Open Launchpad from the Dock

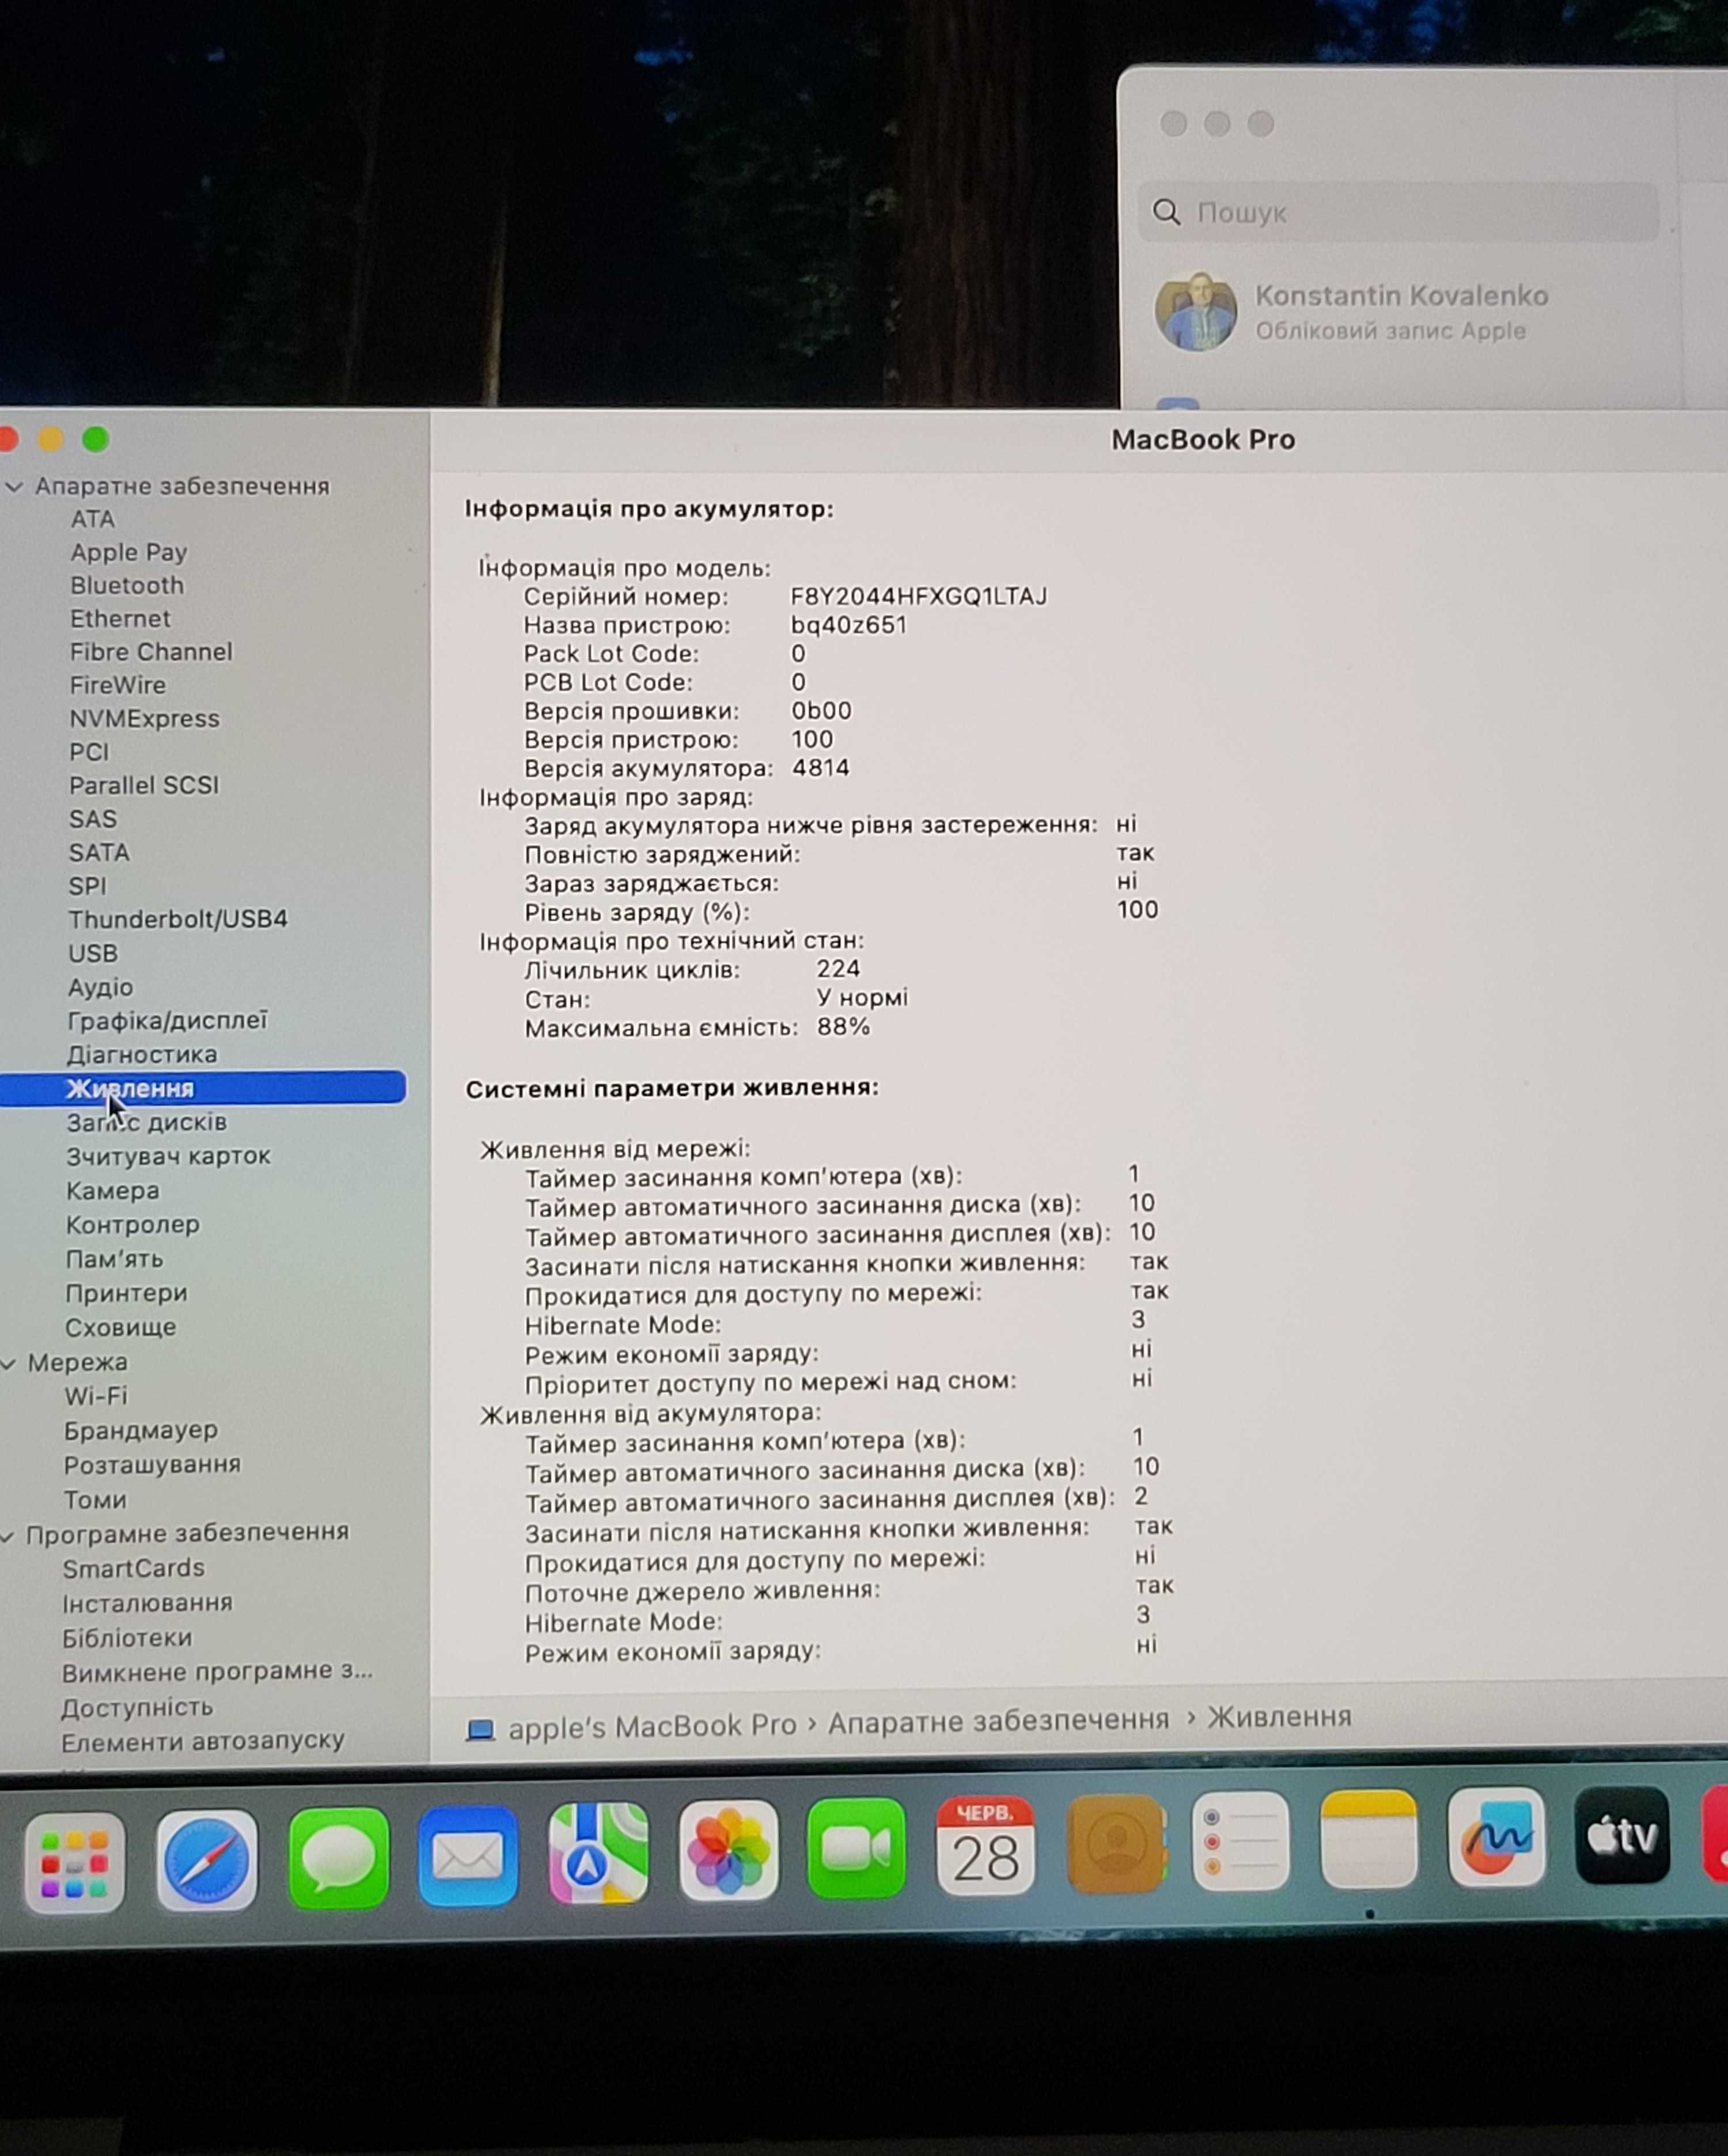pyautogui.click(x=75, y=1862)
